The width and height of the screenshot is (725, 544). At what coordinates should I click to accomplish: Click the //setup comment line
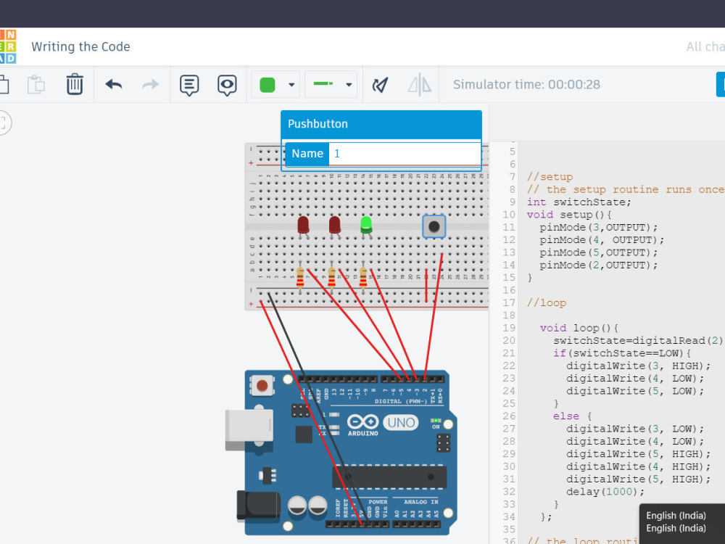tap(550, 177)
